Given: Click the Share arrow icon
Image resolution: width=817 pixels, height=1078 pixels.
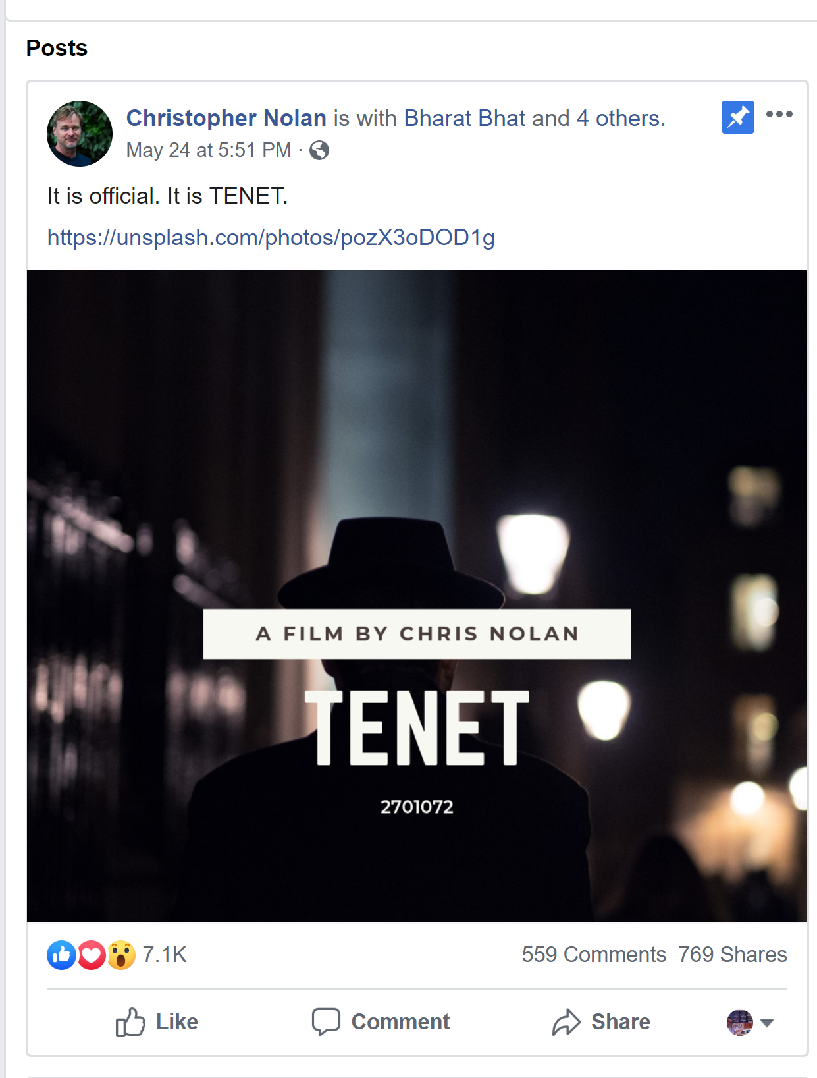Looking at the screenshot, I should tap(566, 1022).
